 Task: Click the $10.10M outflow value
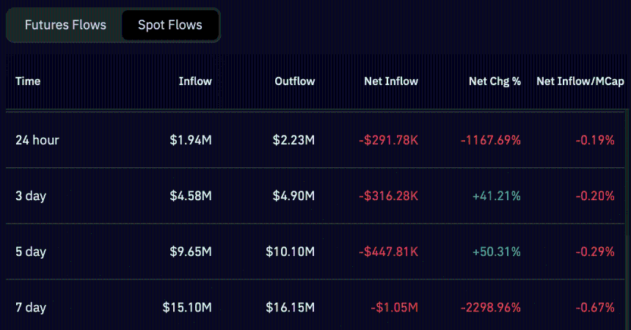(290, 252)
